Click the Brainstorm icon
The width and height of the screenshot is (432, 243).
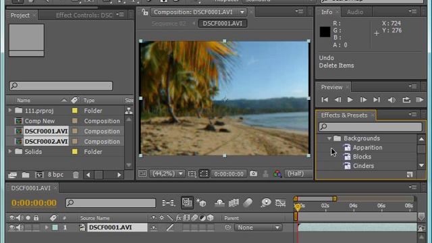[x=266, y=203]
